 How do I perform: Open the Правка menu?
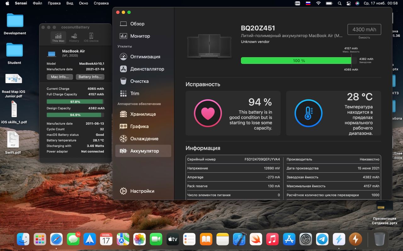pyautogui.click(x=54, y=3)
